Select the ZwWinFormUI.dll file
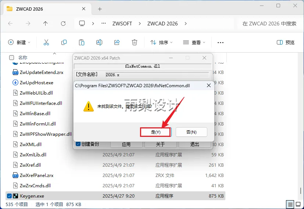This screenshot has height=209, width=304. pyautogui.click(x=38, y=124)
